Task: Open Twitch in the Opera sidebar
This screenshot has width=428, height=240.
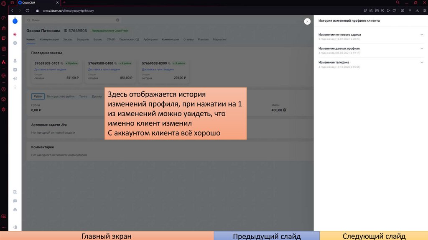Action: click(x=3, y=38)
